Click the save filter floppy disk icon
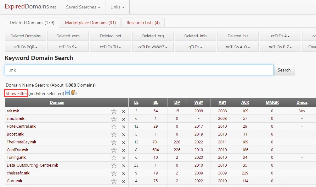 coord(68,93)
